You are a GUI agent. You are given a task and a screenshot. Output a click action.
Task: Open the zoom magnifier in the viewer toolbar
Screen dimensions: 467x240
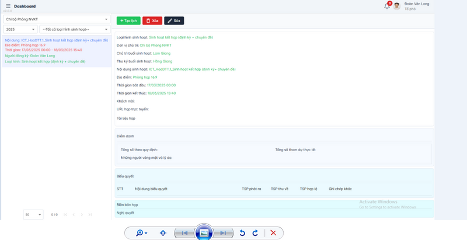[141, 233]
